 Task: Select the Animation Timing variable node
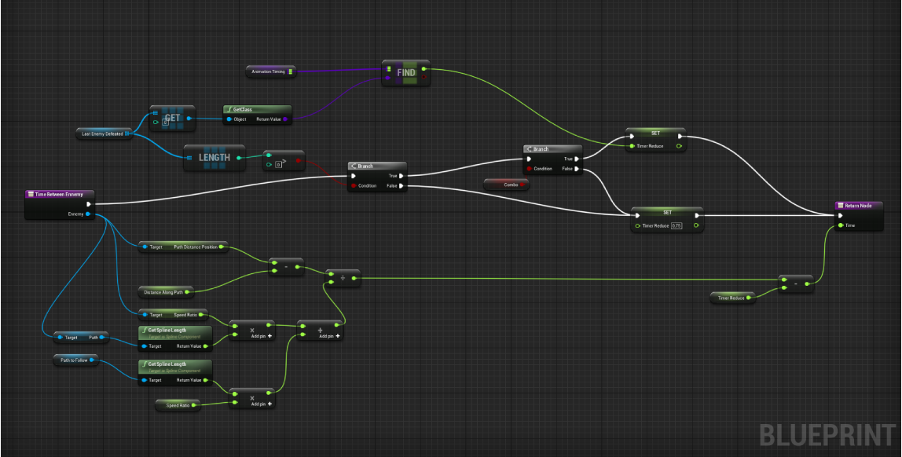tap(269, 71)
